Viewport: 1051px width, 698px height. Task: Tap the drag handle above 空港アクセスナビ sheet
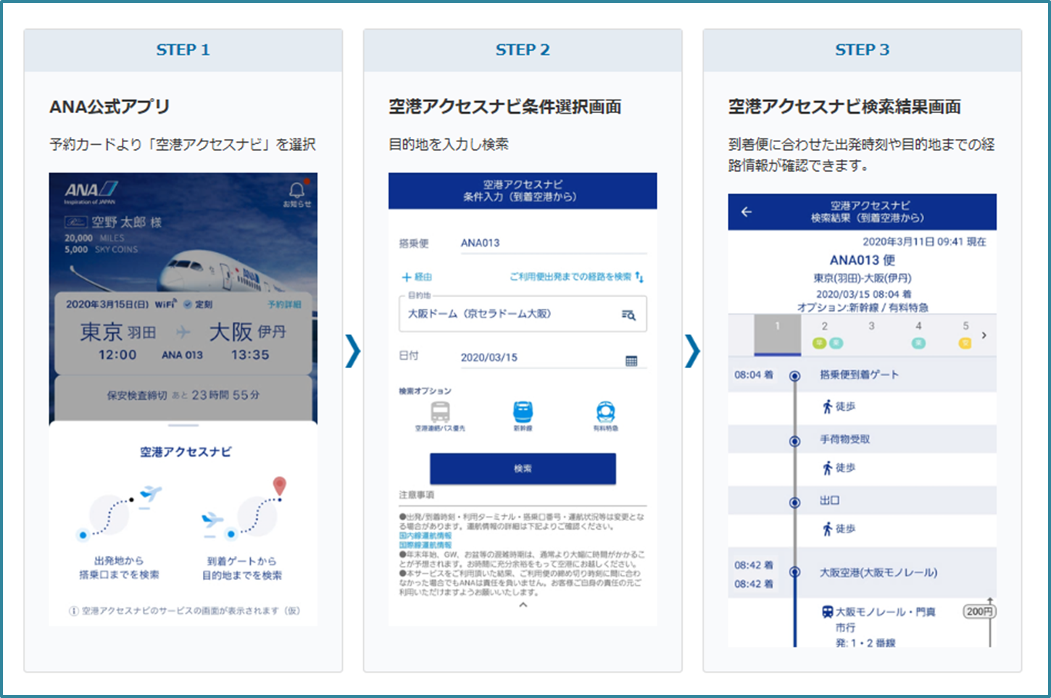[183, 425]
